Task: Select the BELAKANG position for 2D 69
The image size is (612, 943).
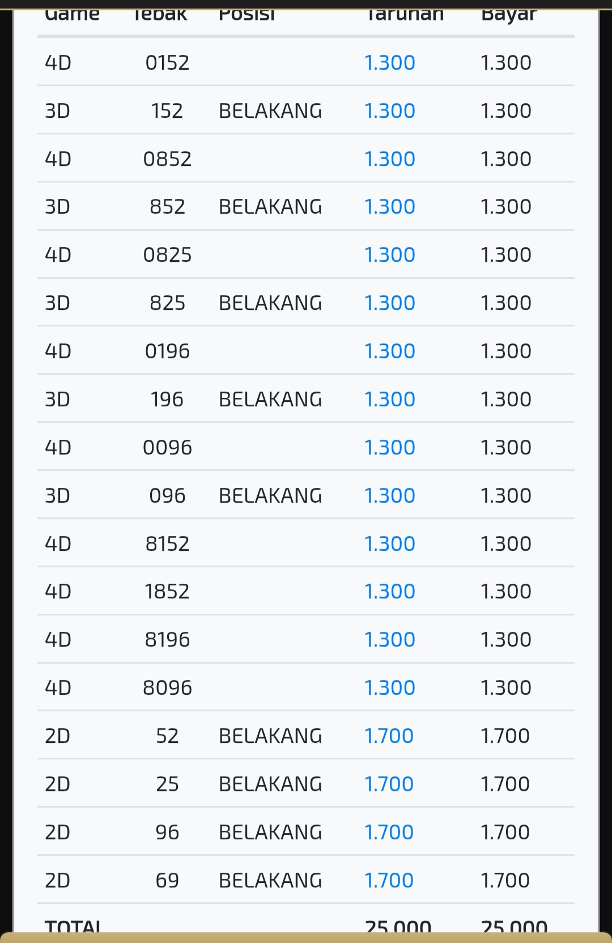Action: point(270,881)
